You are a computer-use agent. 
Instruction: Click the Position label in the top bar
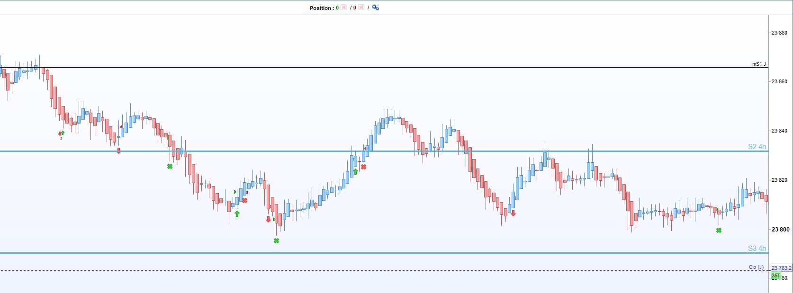coord(321,8)
